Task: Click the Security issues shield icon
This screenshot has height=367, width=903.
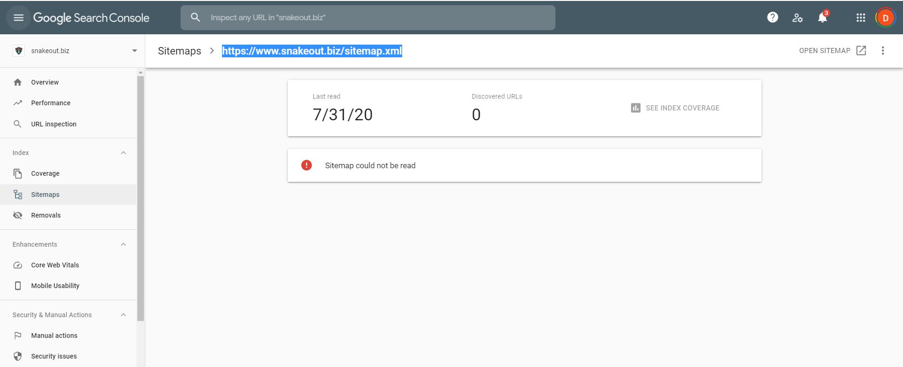Action: pyautogui.click(x=18, y=356)
